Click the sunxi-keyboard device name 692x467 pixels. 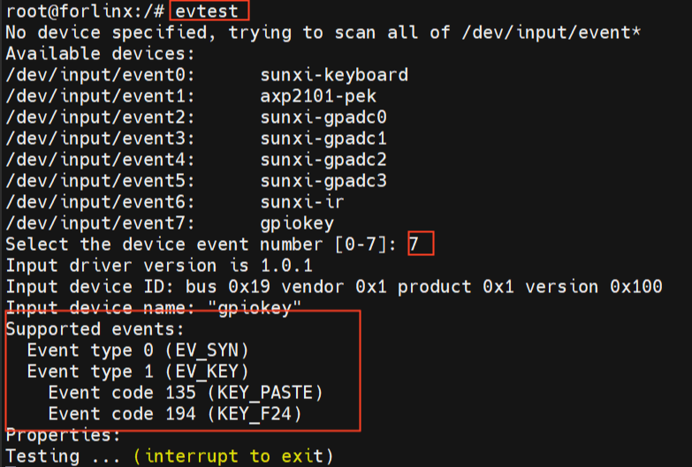pos(334,75)
